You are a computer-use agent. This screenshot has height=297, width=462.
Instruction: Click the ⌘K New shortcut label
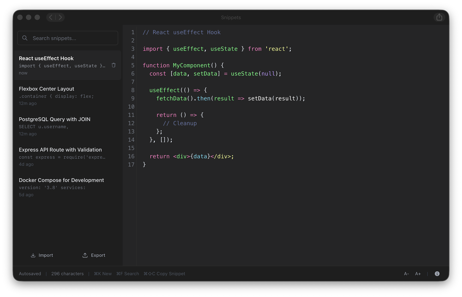pyautogui.click(x=103, y=273)
